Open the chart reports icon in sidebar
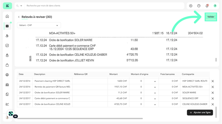 tap(7, 104)
